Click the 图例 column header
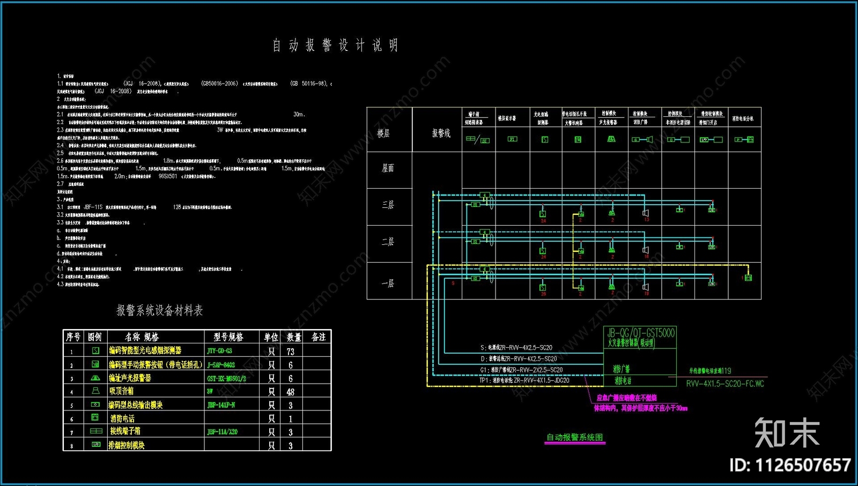Image resolution: width=858 pixels, height=486 pixels. coord(95,337)
